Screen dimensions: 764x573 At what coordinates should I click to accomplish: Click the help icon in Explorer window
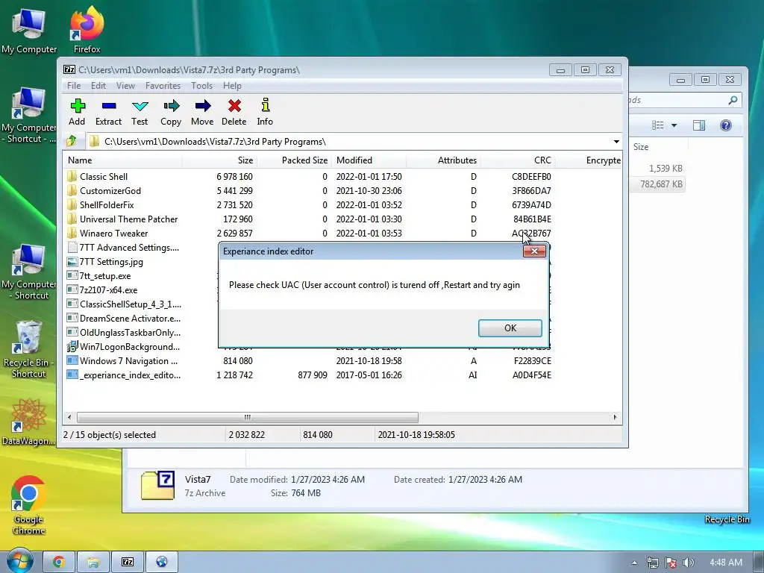(x=725, y=125)
